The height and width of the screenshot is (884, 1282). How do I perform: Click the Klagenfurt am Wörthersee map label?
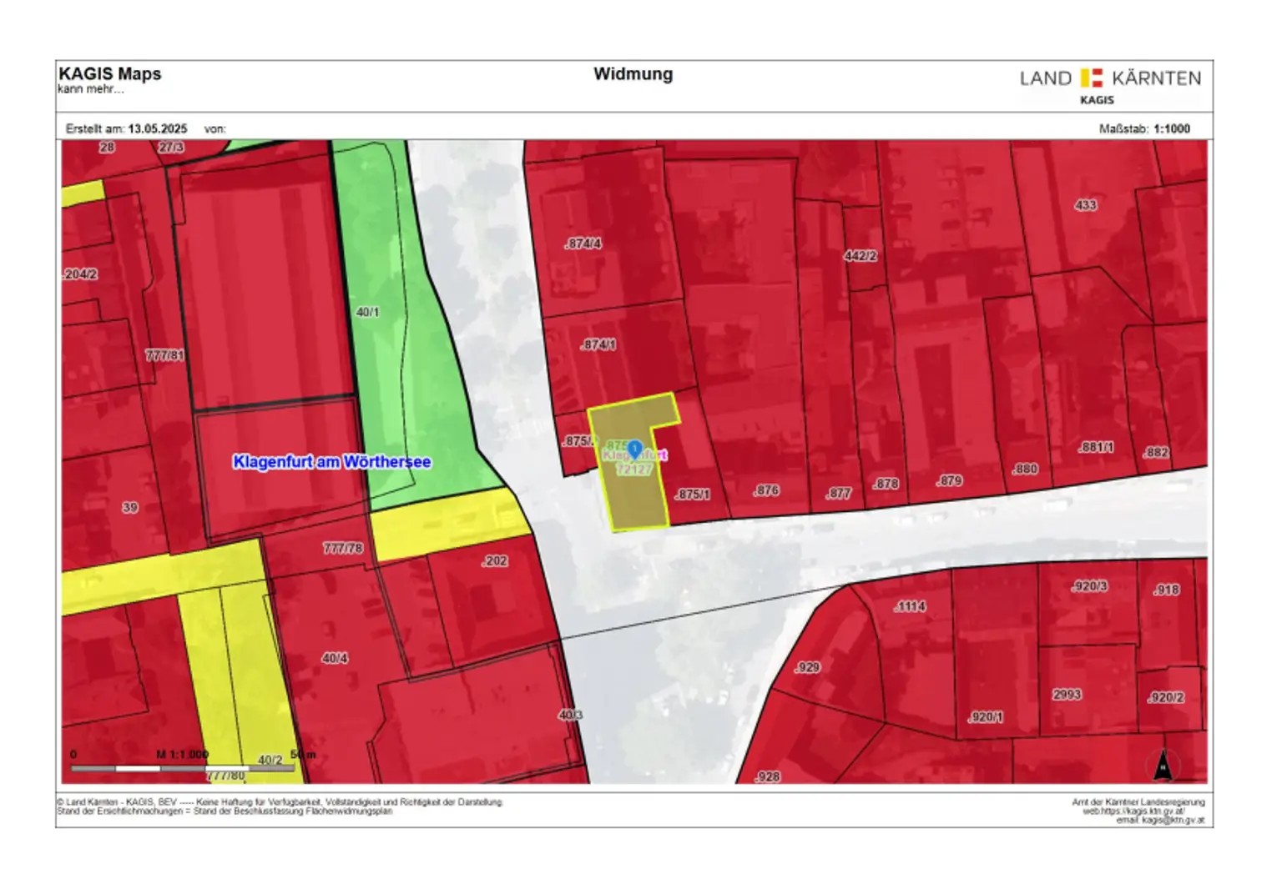point(331,462)
